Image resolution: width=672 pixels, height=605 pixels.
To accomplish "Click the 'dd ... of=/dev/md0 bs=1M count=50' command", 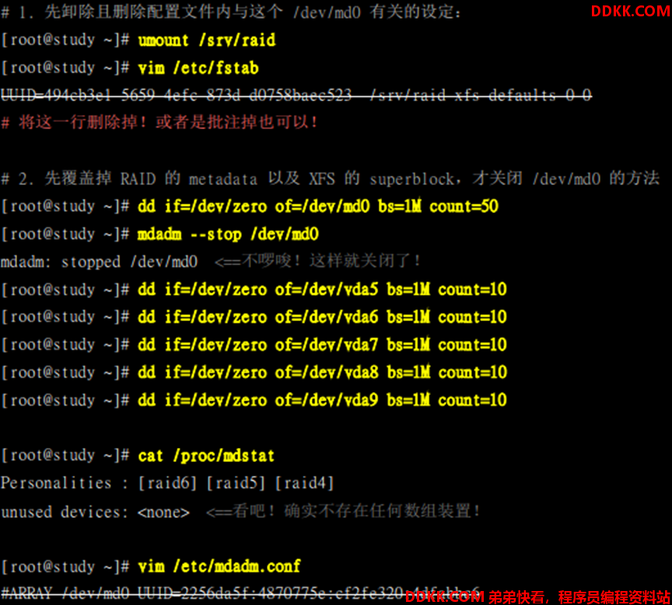I will coord(318,207).
